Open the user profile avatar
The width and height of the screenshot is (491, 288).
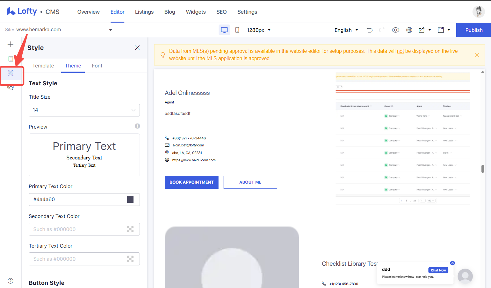click(479, 12)
